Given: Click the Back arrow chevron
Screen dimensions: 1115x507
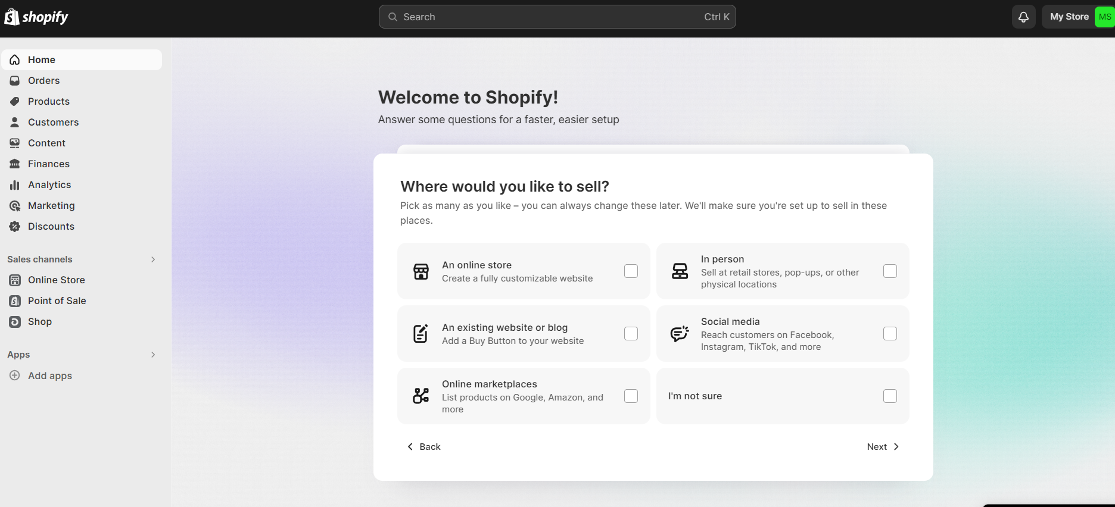Looking at the screenshot, I should [x=410, y=447].
